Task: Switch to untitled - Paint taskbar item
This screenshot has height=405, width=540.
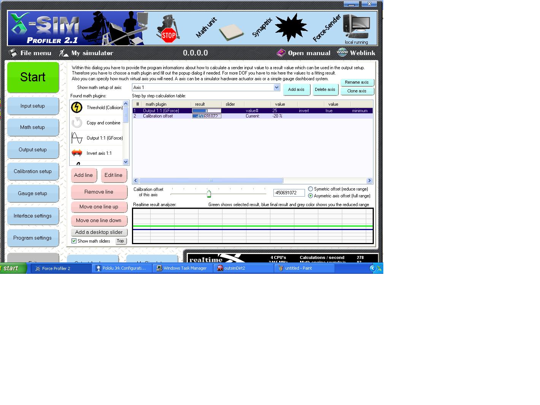Action: click(x=305, y=268)
